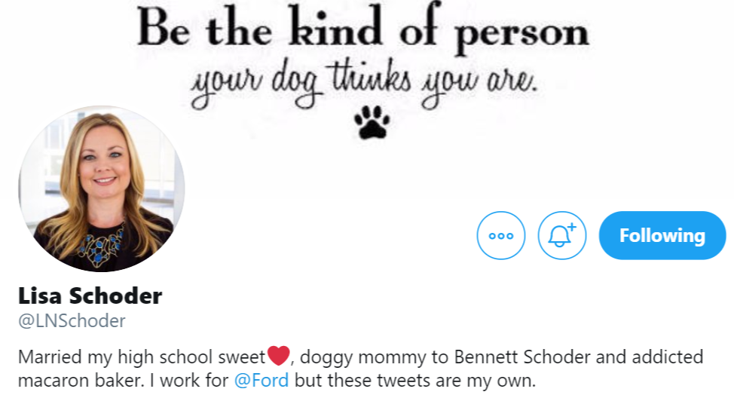Click the @Ford mention link
Viewport: 734px width, 398px height.
pyautogui.click(x=261, y=380)
